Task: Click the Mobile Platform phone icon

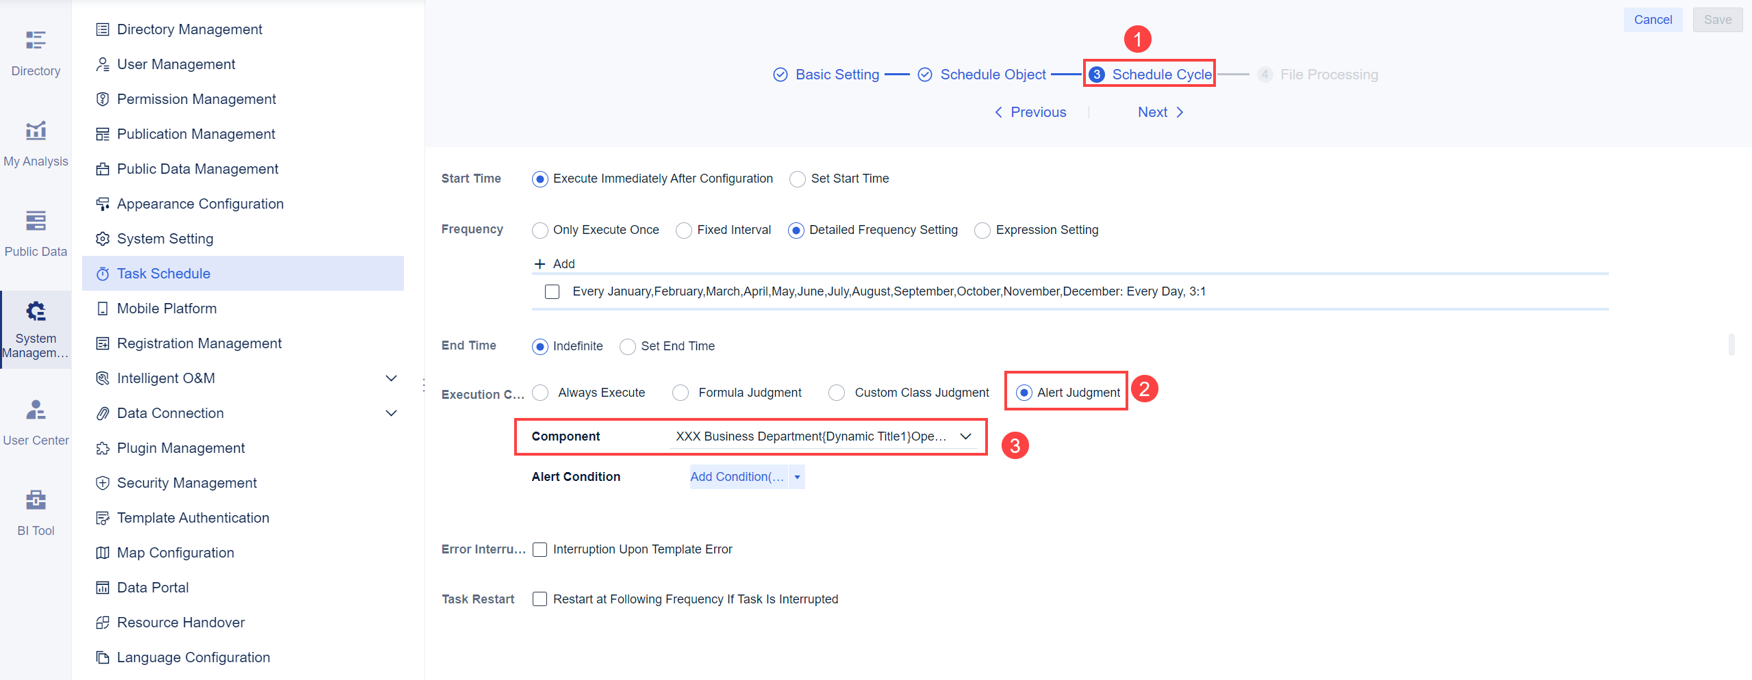Action: (103, 309)
